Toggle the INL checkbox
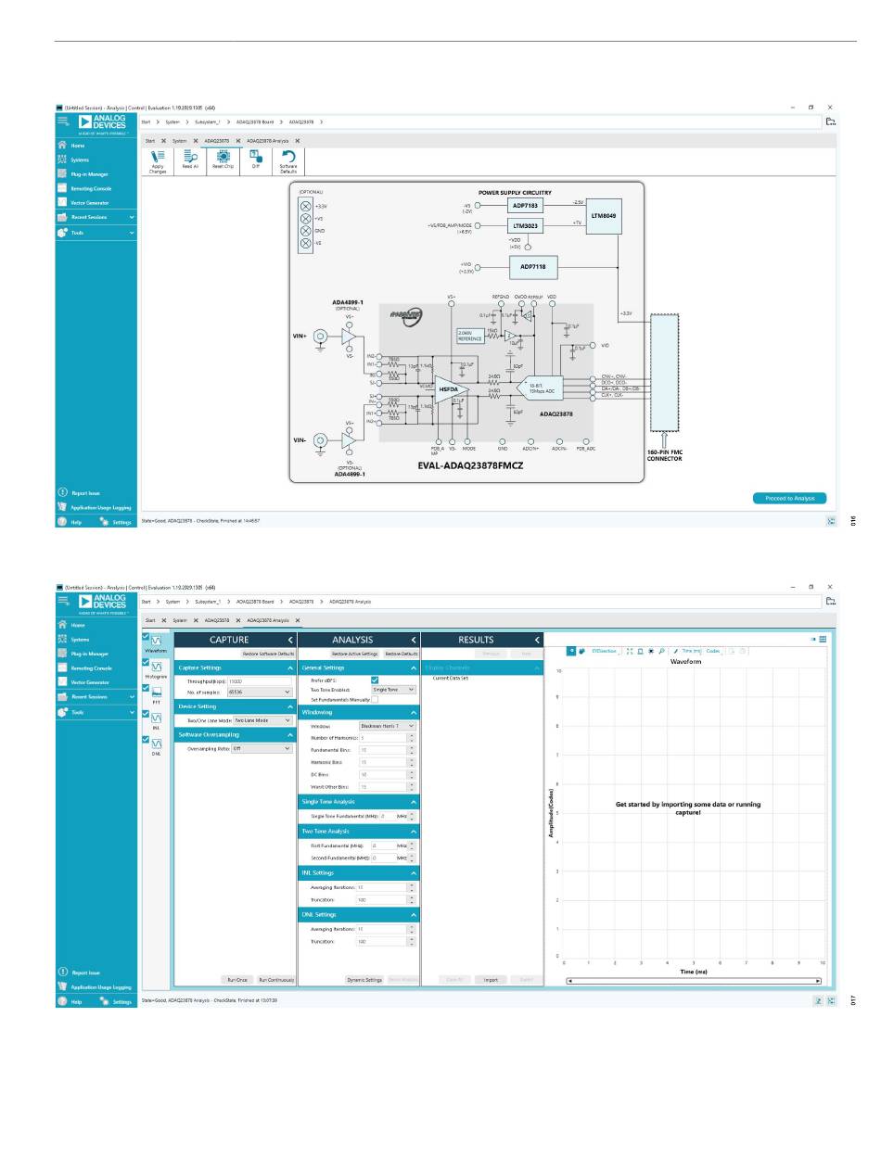Viewport: 881px width, 1157px height. click(x=146, y=713)
